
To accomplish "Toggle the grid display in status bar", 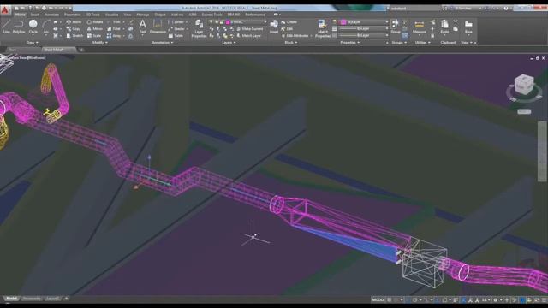I will 390,300.
